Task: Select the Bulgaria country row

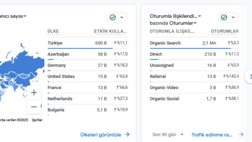Action: tap(87, 110)
